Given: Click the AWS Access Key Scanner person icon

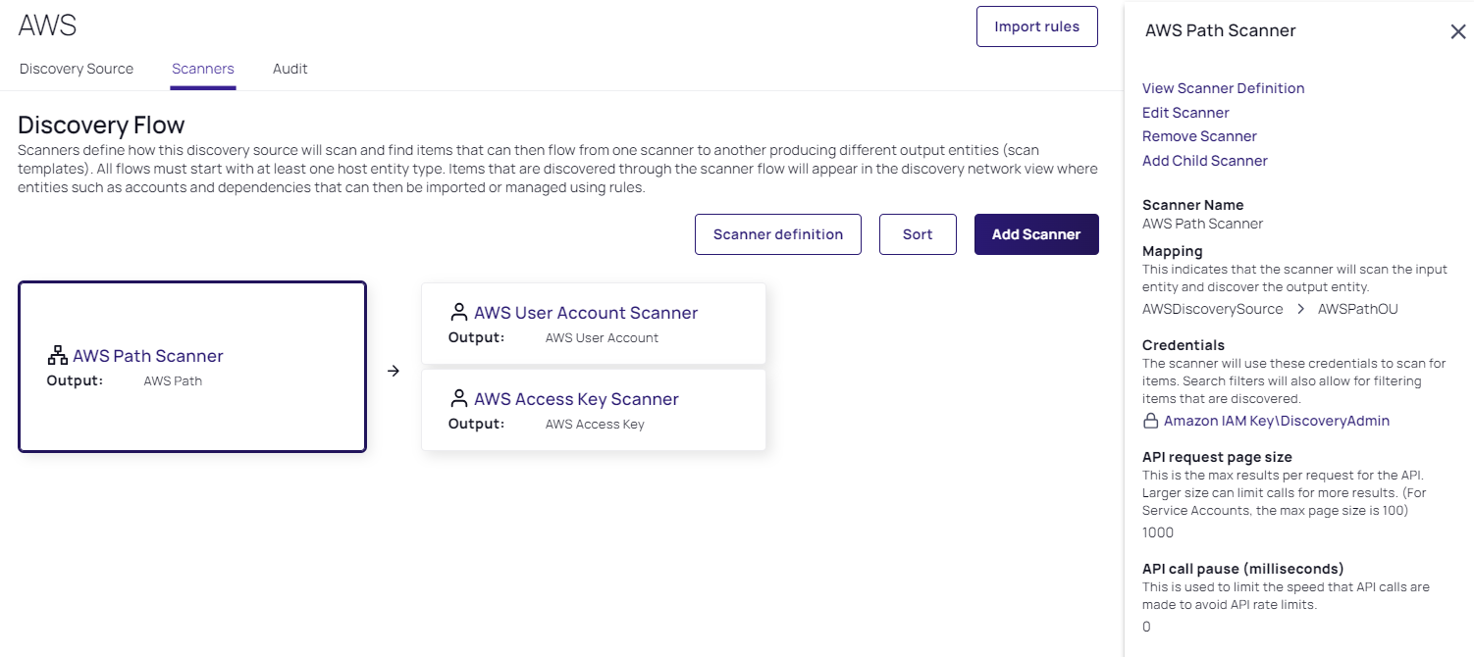Looking at the screenshot, I should click(x=458, y=399).
